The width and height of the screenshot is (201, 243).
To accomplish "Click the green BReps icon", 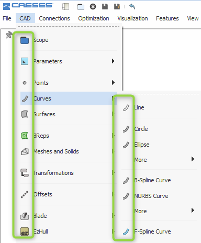I will click(25, 136).
